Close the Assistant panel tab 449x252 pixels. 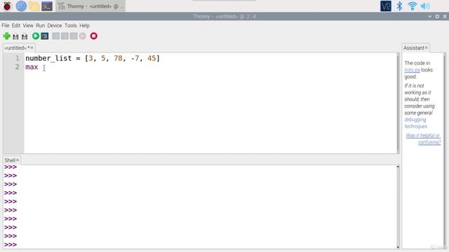[426, 48]
